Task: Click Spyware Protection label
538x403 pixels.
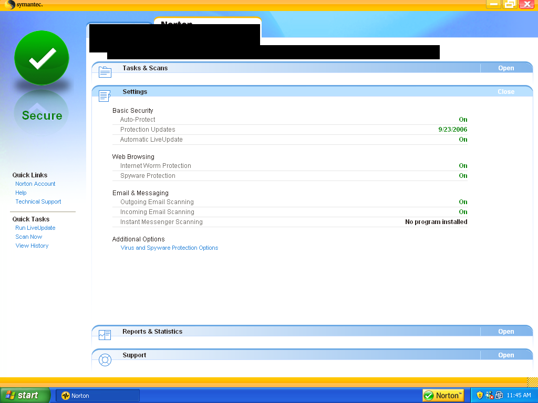Action: pos(148,176)
